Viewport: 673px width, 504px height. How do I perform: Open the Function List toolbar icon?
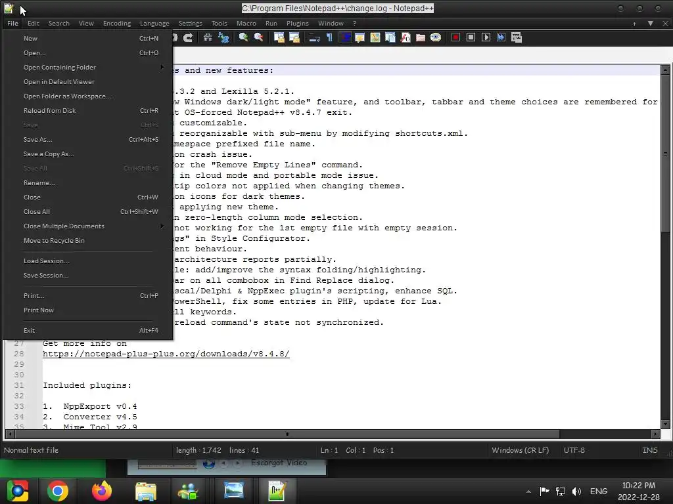tap(405, 37)
